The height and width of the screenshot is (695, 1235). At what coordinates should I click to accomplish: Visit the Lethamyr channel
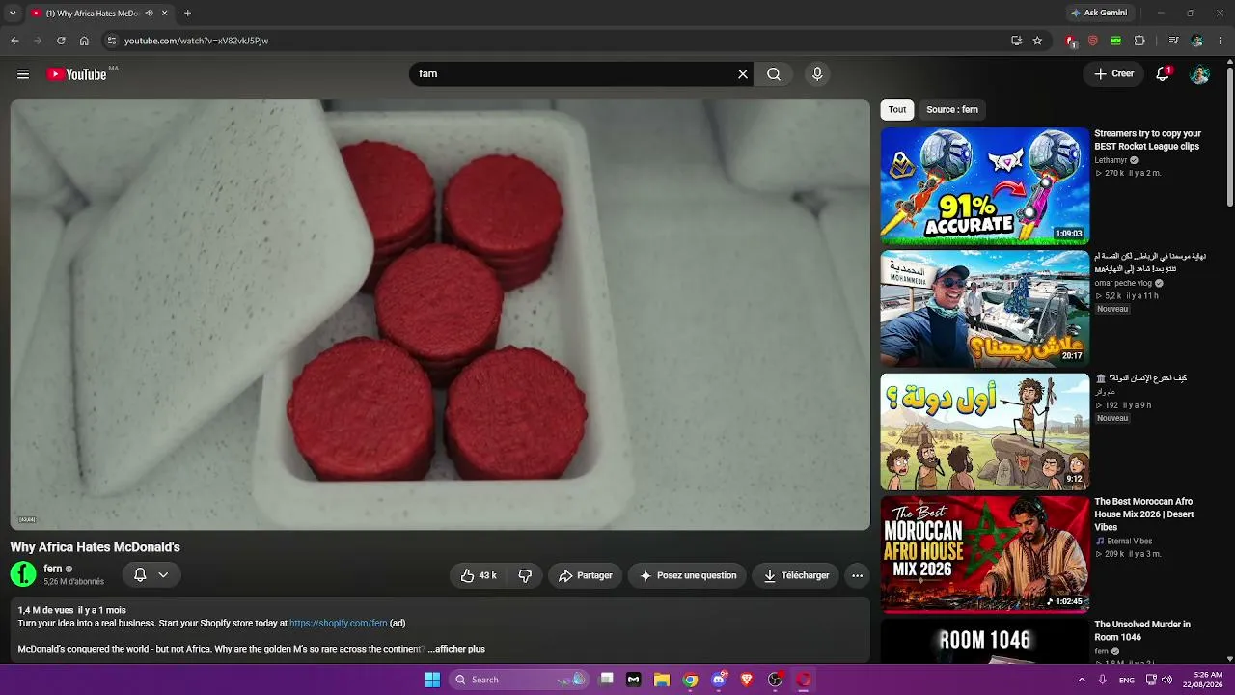(1111, 160)
